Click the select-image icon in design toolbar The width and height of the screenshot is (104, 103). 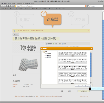47,44
